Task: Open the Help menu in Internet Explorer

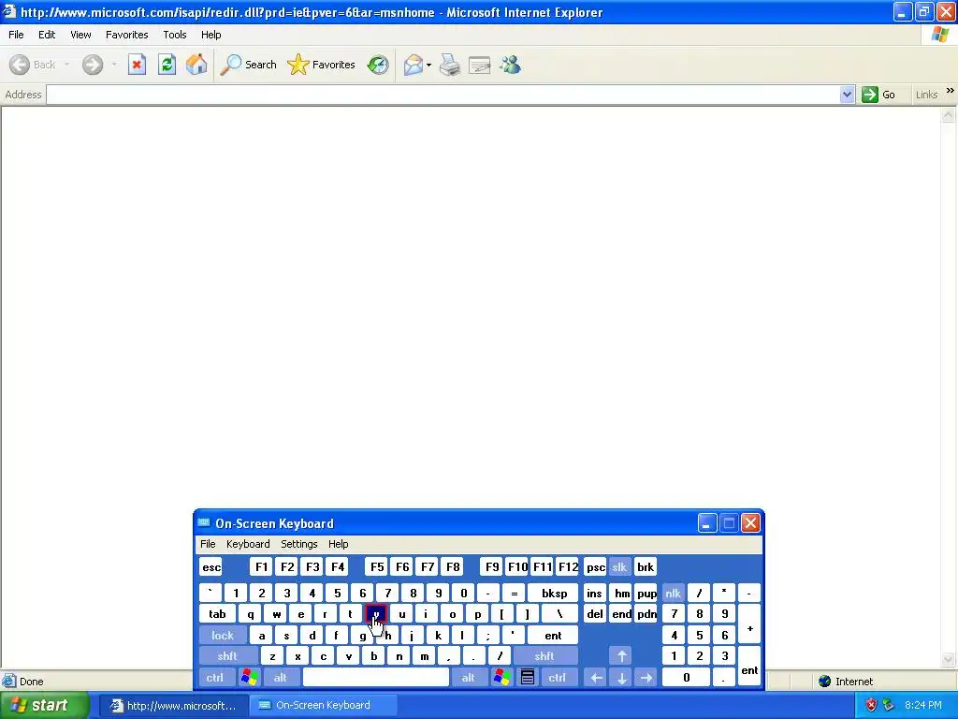Action: tap(210, 35)
